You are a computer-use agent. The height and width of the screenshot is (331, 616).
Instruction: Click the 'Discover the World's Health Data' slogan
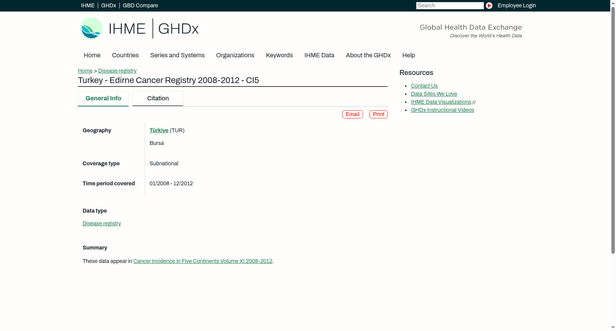pos(486,36)
